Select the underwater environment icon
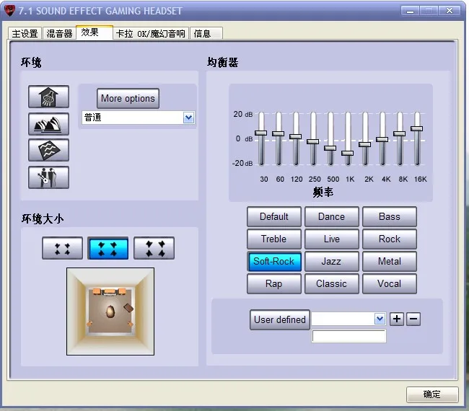Image resolution: width=469 pixels, height=411 pixels. coord(48,150)
